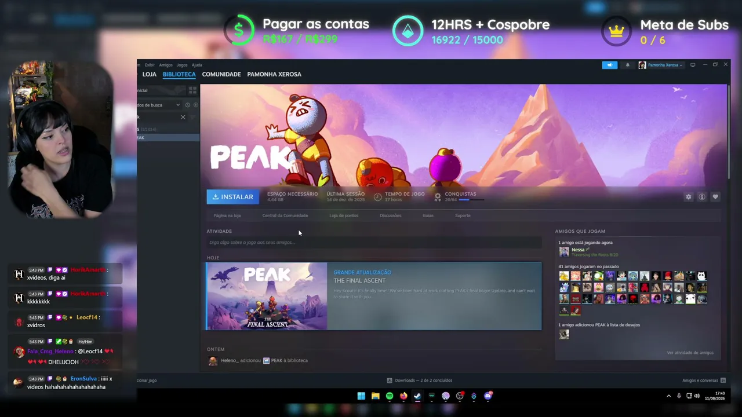Viewport: 742px width, 417px height.
Task: Sort library by recent activity clock
Action: [187, 105]
